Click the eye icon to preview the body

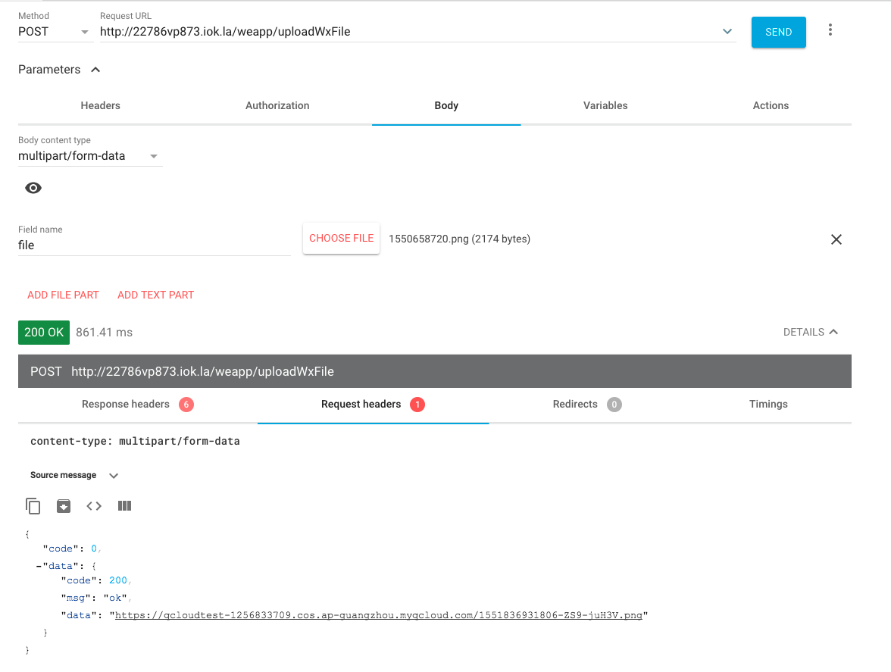tap(33, 187)
